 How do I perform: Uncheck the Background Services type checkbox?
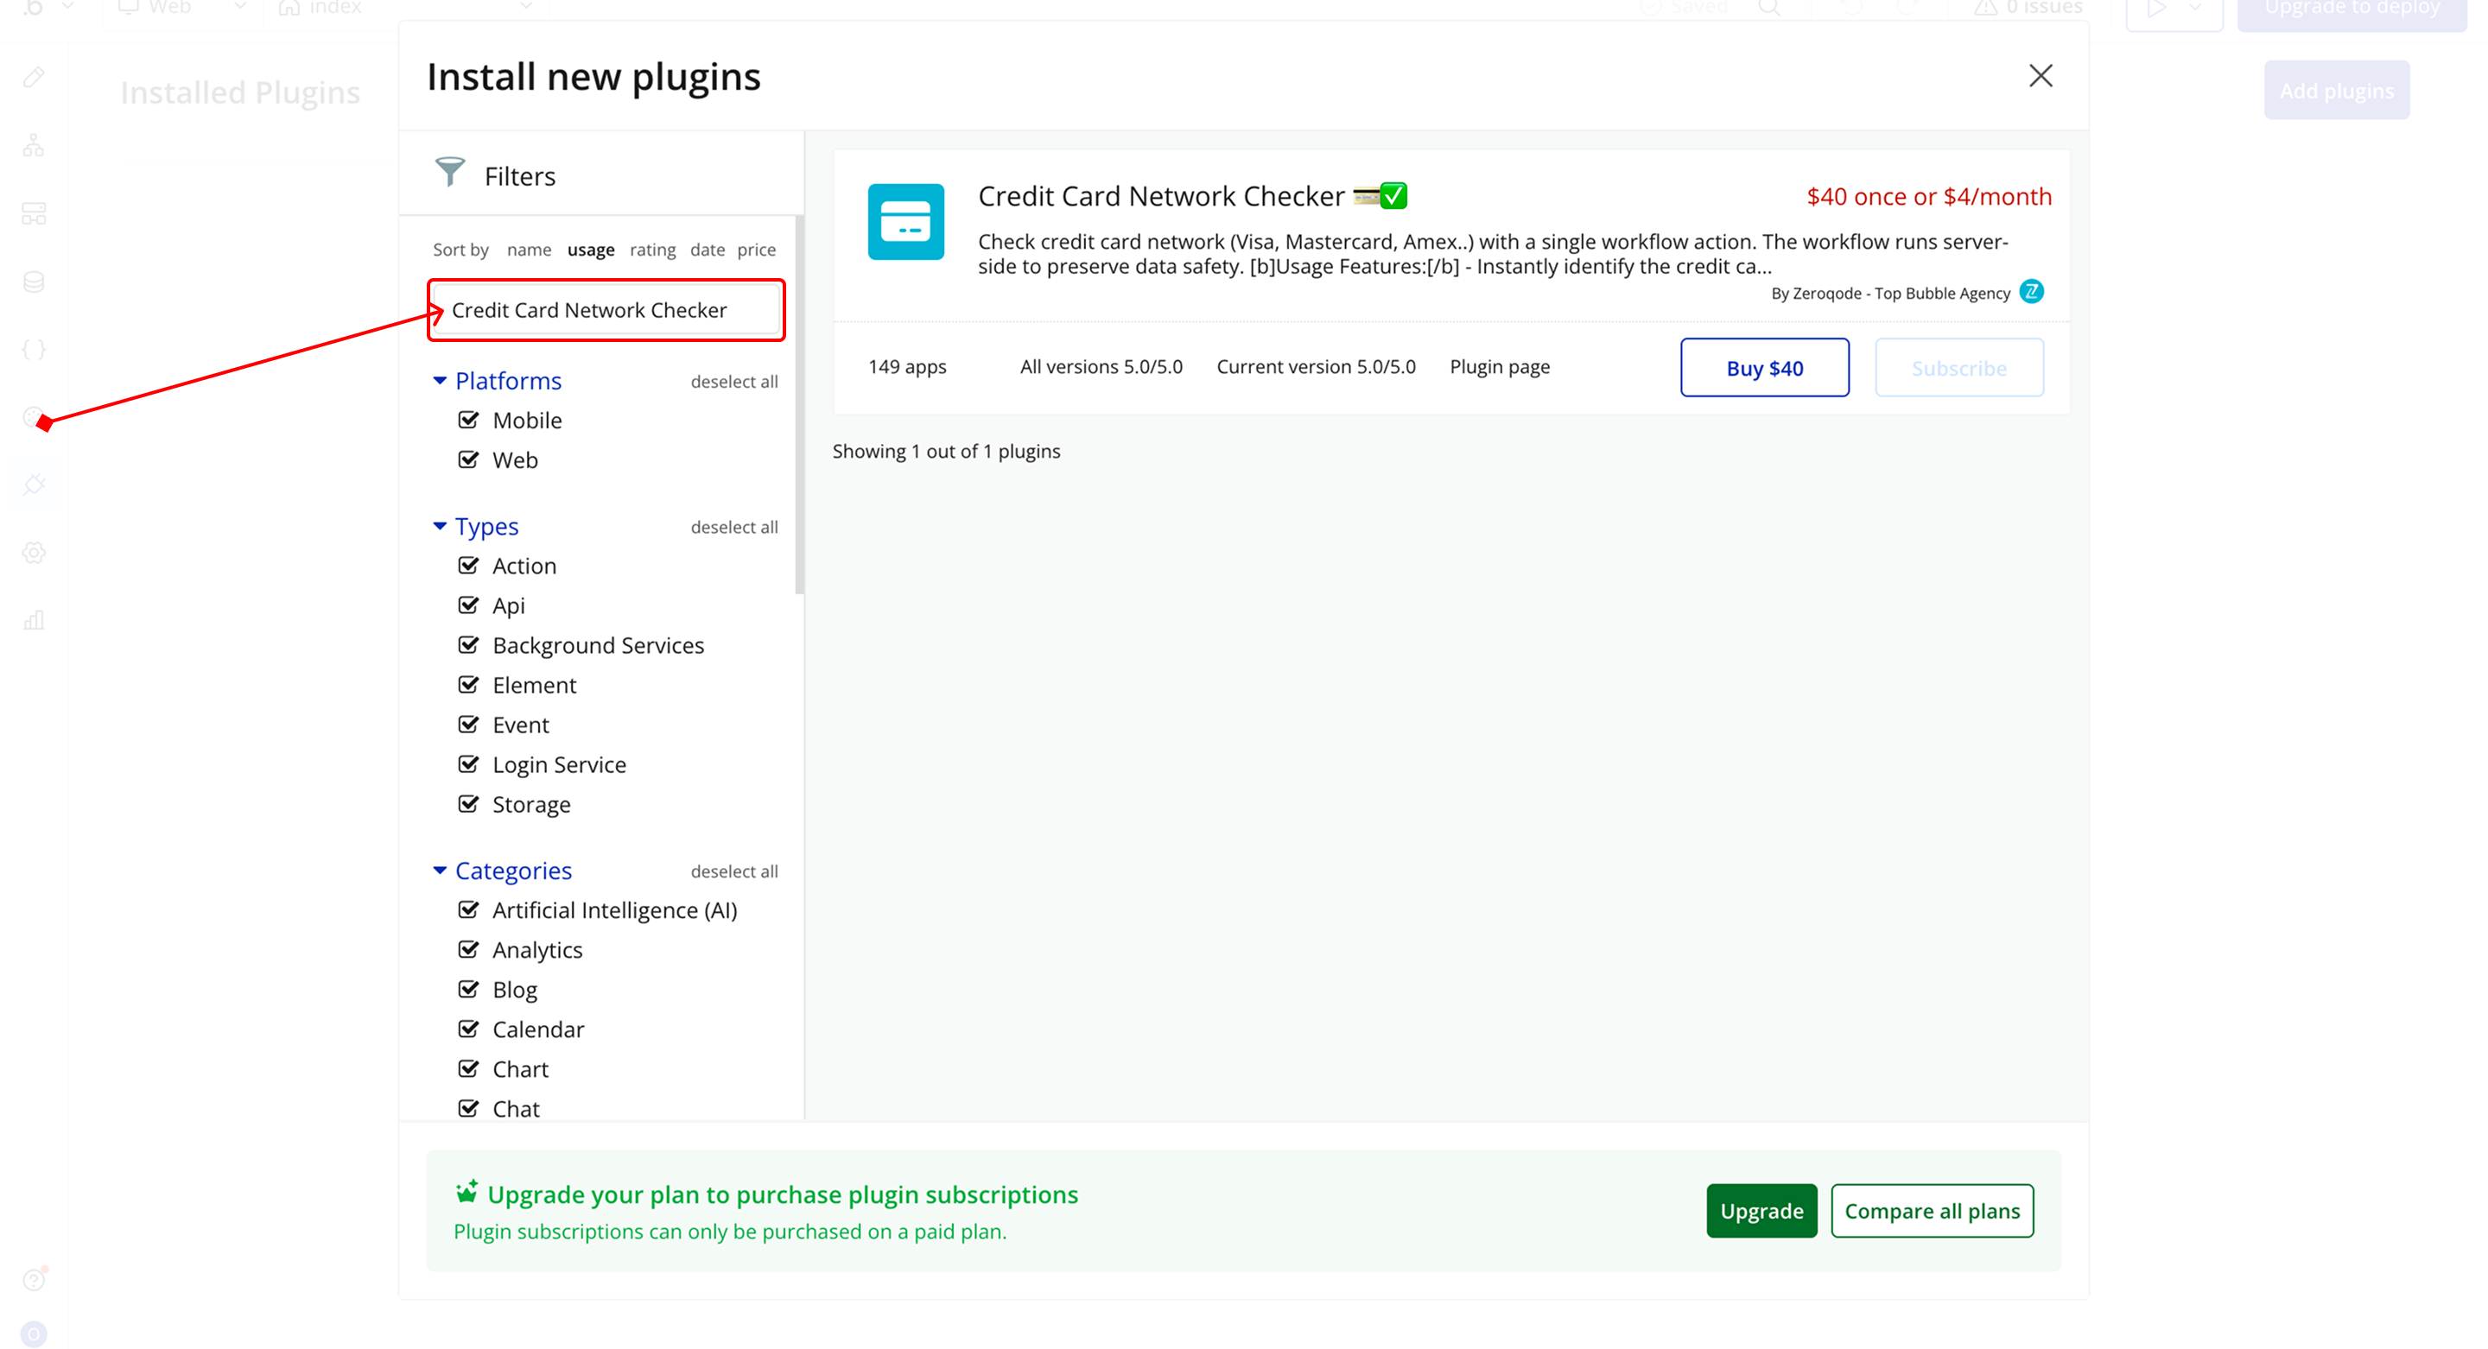(x=468, y=645)
